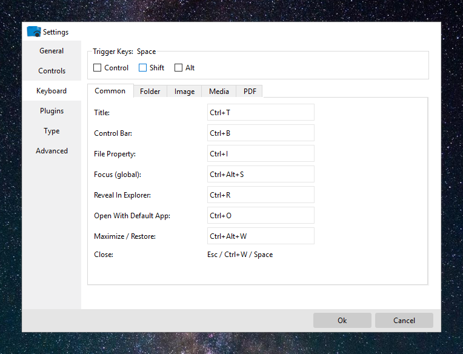Open the Advanced settings section
463x354 pixels.
coord(52,151)
